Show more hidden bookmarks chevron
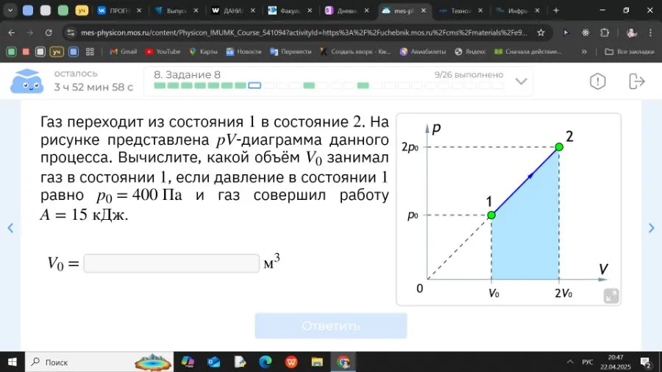Viewport: 662px width, 372px height. pyautogui.click(x=584, y=51)
